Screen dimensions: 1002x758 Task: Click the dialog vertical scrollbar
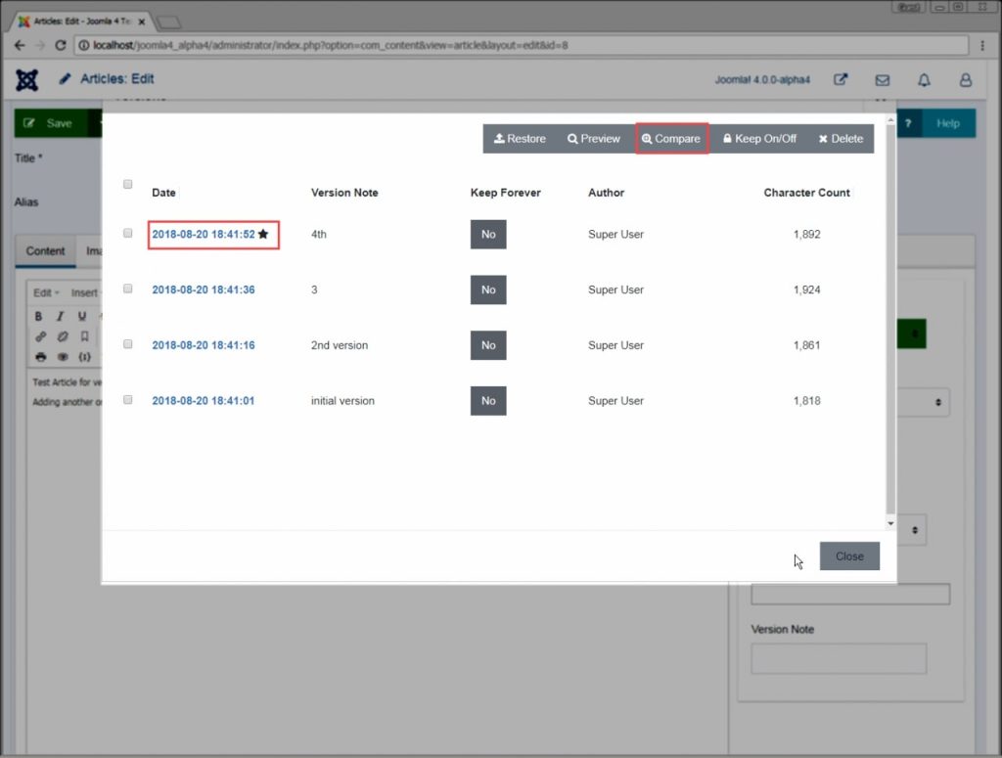pos(890,319)
